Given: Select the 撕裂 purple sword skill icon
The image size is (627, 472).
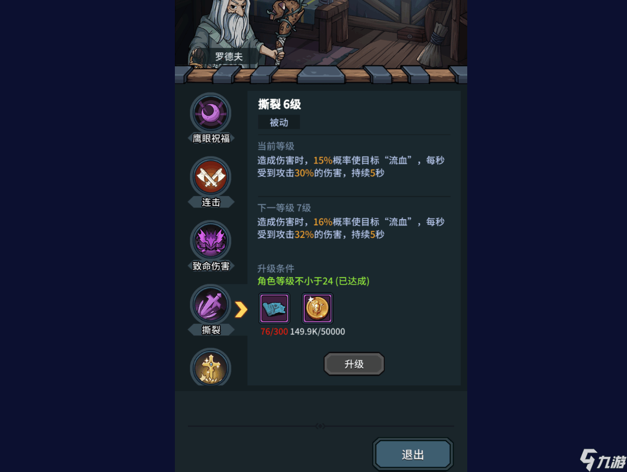Looking at the screenshot, I should coord(210,305).
